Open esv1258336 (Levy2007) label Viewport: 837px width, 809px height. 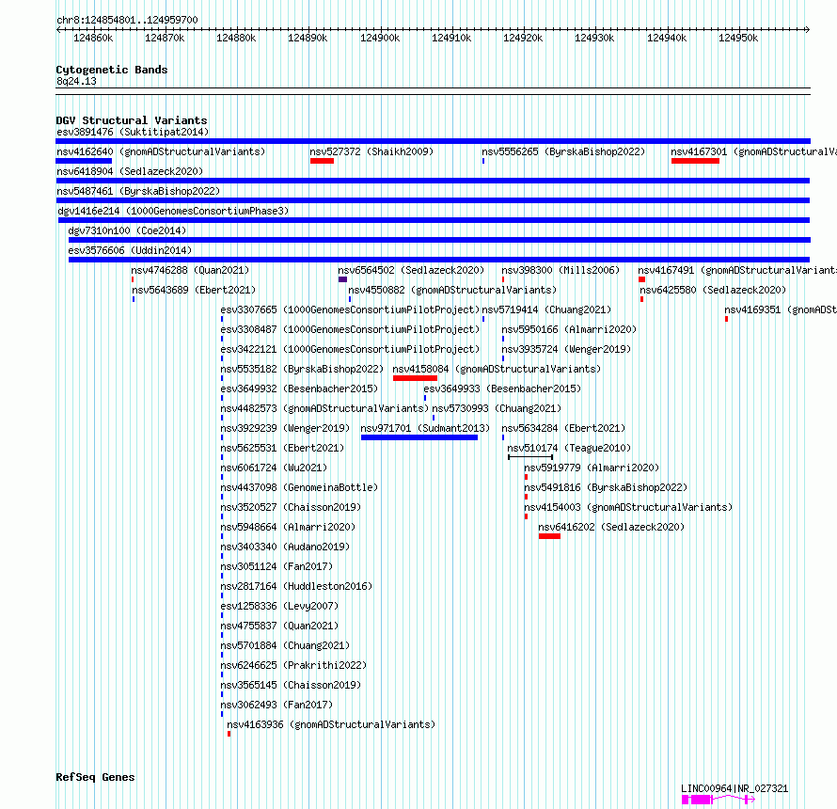pyautogui.click(x=279, y=606)
